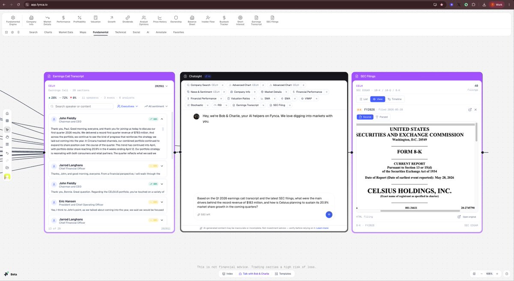Click the Search speaker or content field

81,106
